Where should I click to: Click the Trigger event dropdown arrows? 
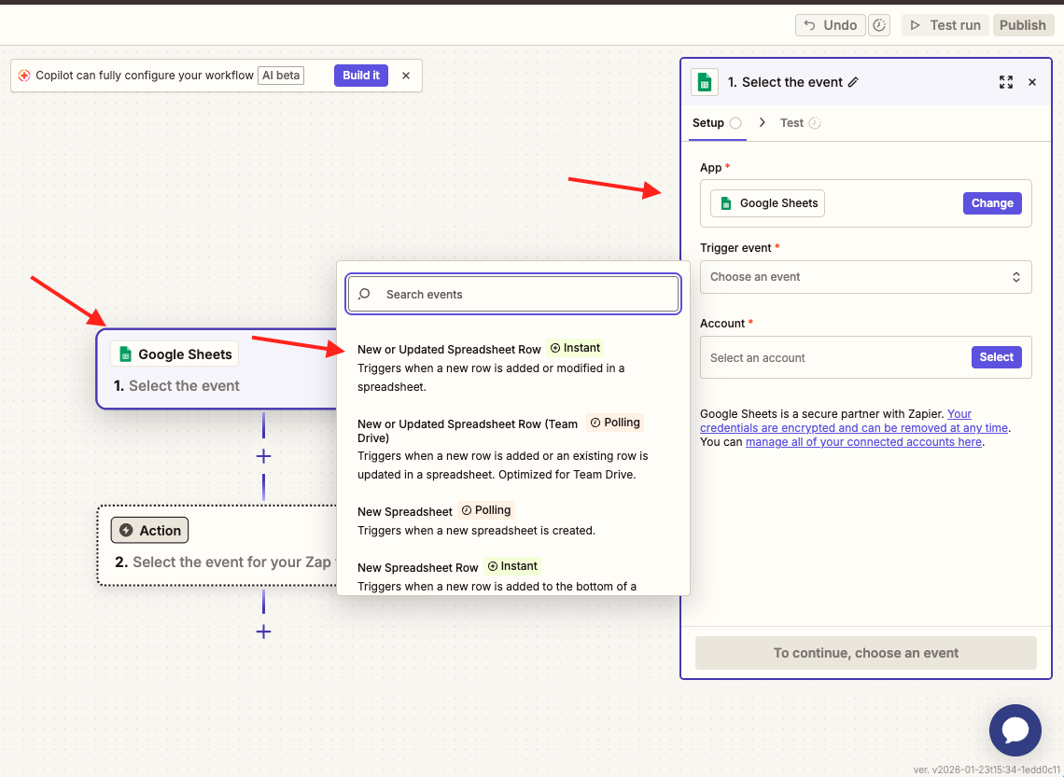pyautogui.click(x=1015, y=277)
